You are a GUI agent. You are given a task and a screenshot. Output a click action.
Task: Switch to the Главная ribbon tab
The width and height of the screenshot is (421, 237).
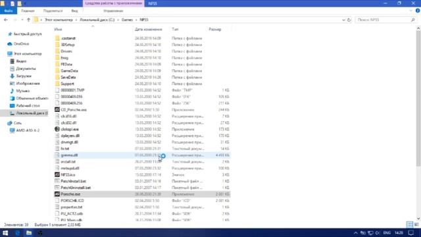tap(28, 11)
